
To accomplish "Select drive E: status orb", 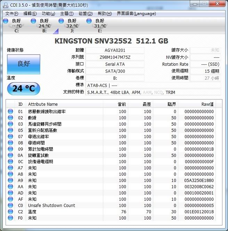I will pos(89,21).
